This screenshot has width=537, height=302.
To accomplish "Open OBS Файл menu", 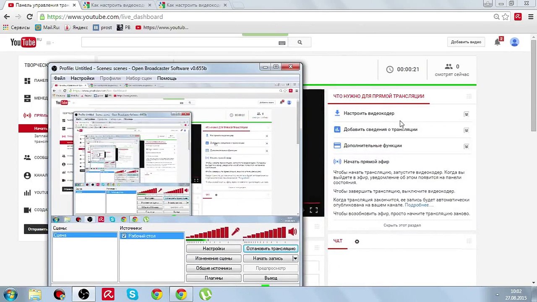I will point(59,78).
